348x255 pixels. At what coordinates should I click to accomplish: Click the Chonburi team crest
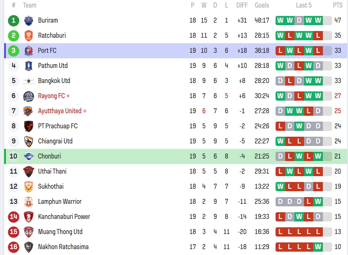point(28,156)
